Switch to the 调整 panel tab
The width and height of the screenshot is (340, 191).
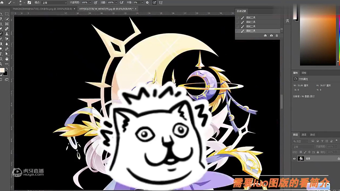[304, 73]
